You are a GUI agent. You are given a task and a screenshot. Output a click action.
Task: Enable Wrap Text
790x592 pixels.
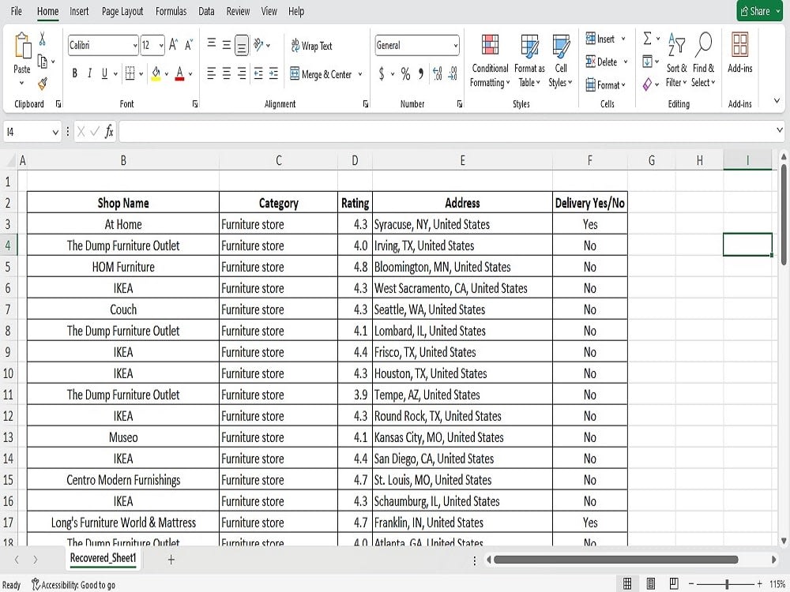coord(310,46)
